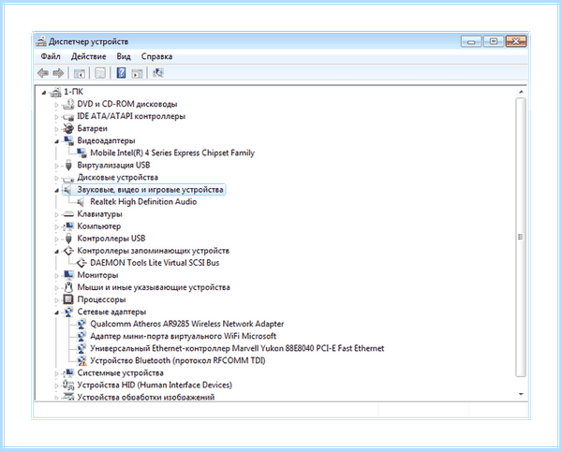The height and width of the screenshot is (451, 562).
Task: Select Устройства обработки изображений row
Action: click(146, 397)
